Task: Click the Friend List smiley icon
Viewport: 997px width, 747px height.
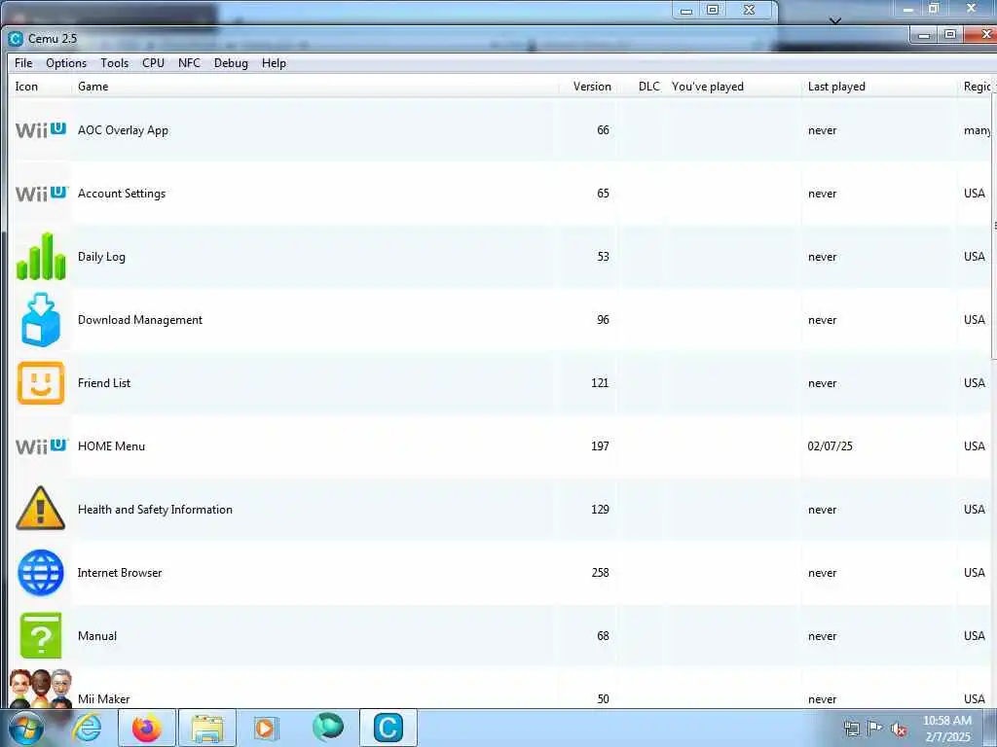Action: coord(41,383)
